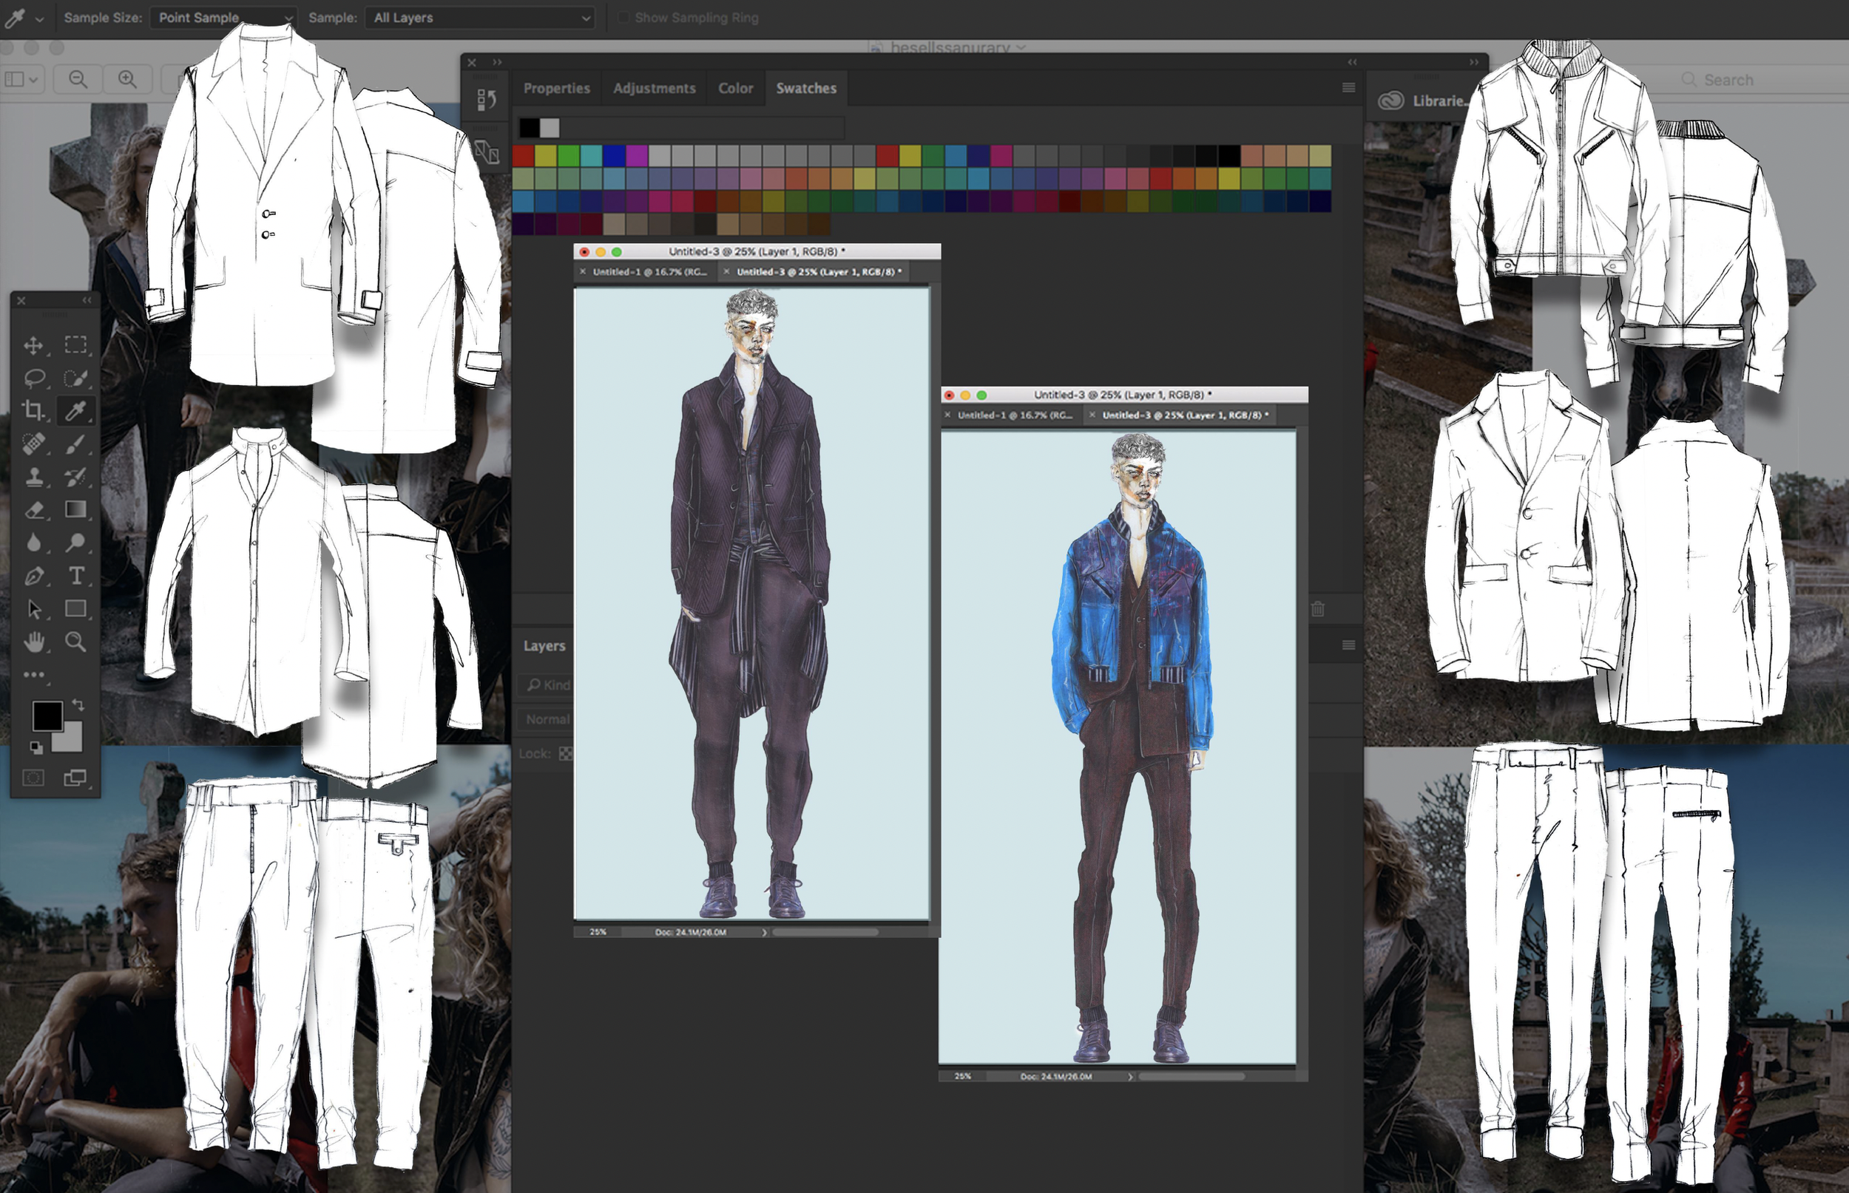This screenshot has width=1849, height=1193.
Task: Select the Horizontal Type tool
Action: click(76, 576)
